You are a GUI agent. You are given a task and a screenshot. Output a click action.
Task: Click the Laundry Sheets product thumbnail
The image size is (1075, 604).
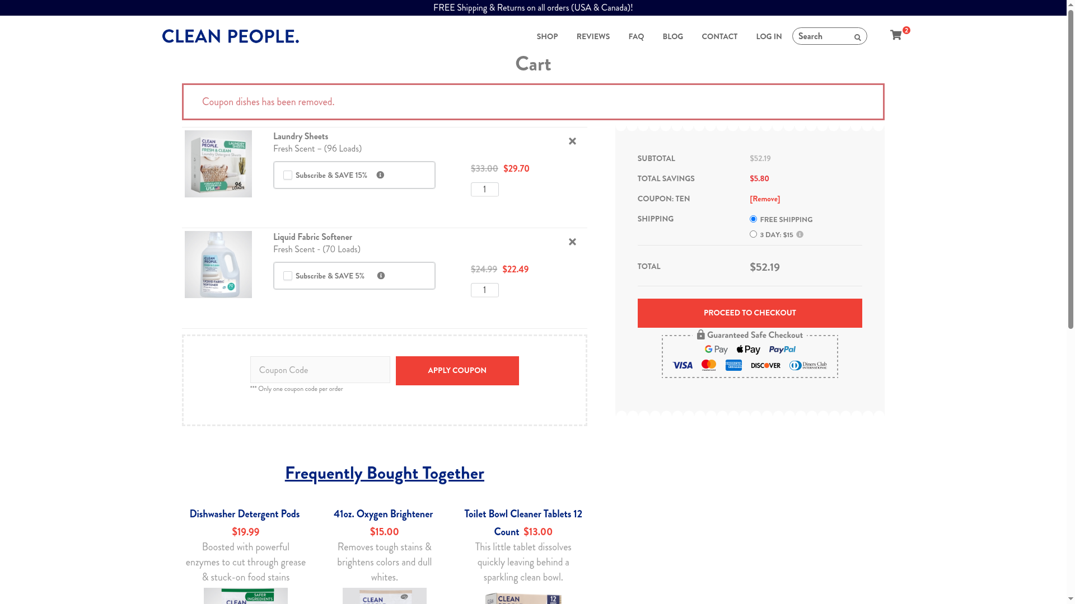[x=218, y=164]
